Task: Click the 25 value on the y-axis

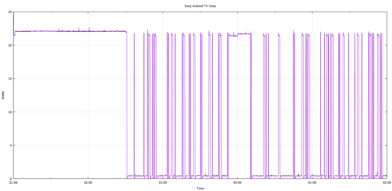Action: click(x=10, y=12)
